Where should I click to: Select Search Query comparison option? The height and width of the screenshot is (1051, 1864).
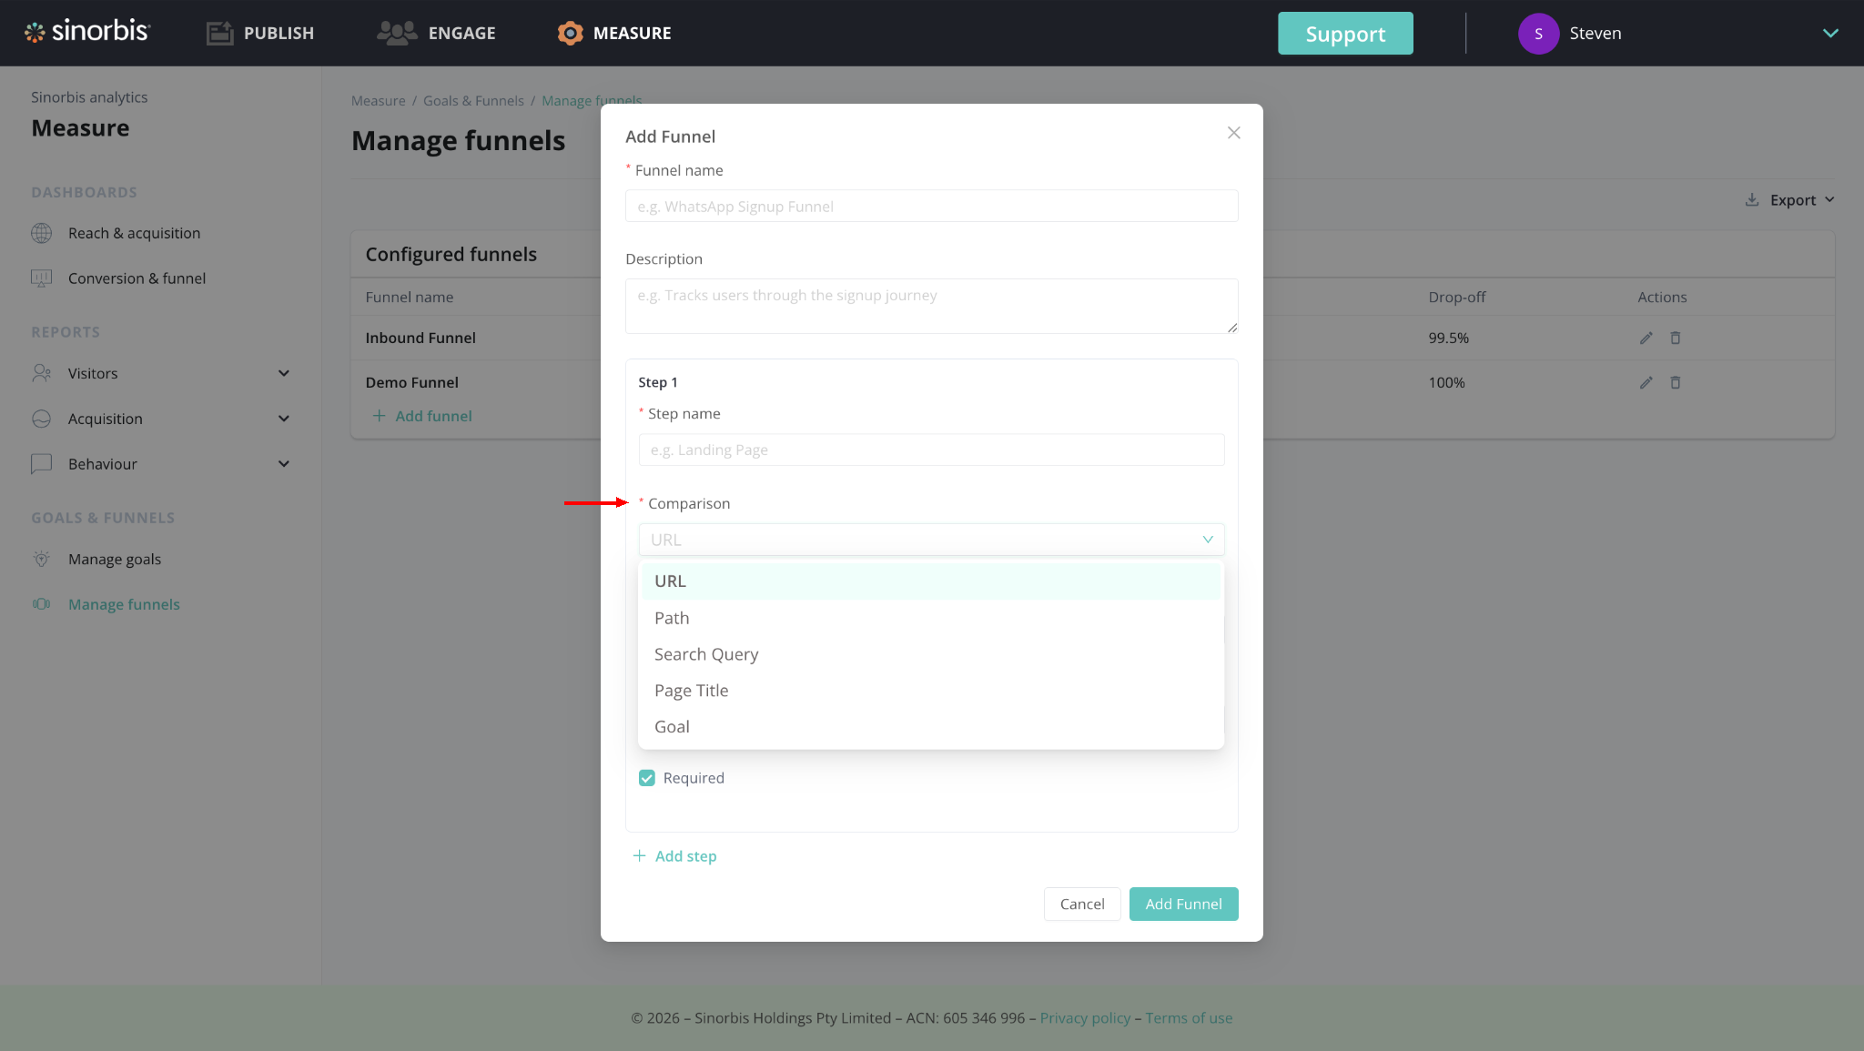[x=931, y=654]
